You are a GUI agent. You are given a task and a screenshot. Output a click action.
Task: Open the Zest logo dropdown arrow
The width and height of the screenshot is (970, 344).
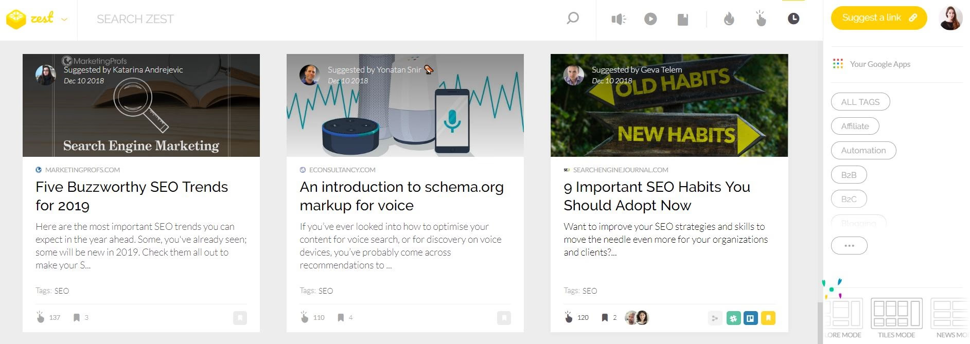64,20
